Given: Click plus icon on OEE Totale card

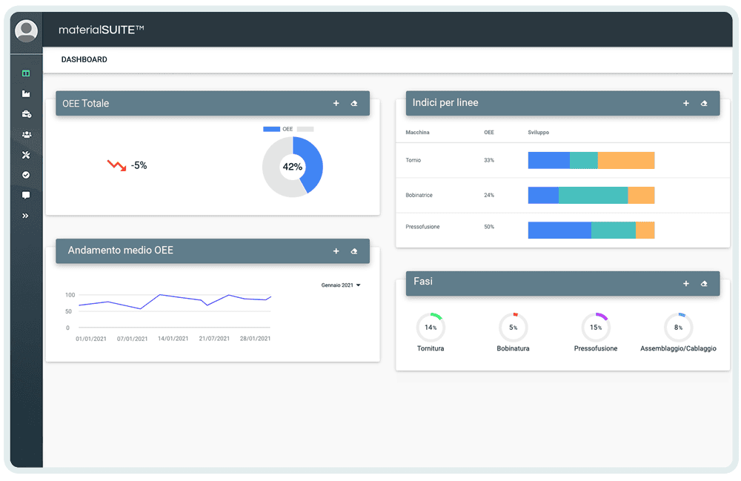Looking at the screenshot, I should click(336, 104).
